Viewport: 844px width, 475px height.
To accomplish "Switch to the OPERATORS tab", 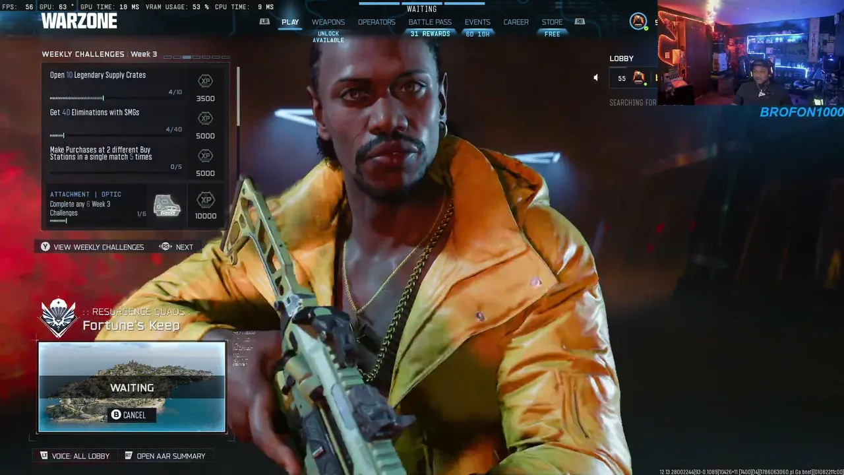I will (x=377, y=22).
